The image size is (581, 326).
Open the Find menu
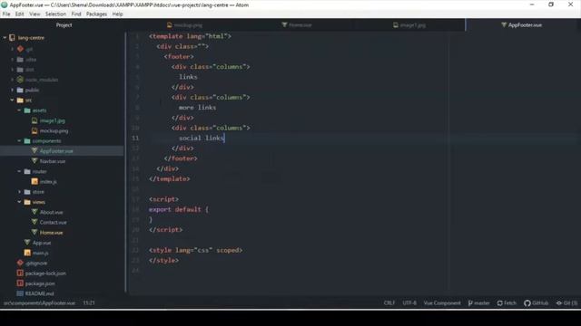(76, 14)
